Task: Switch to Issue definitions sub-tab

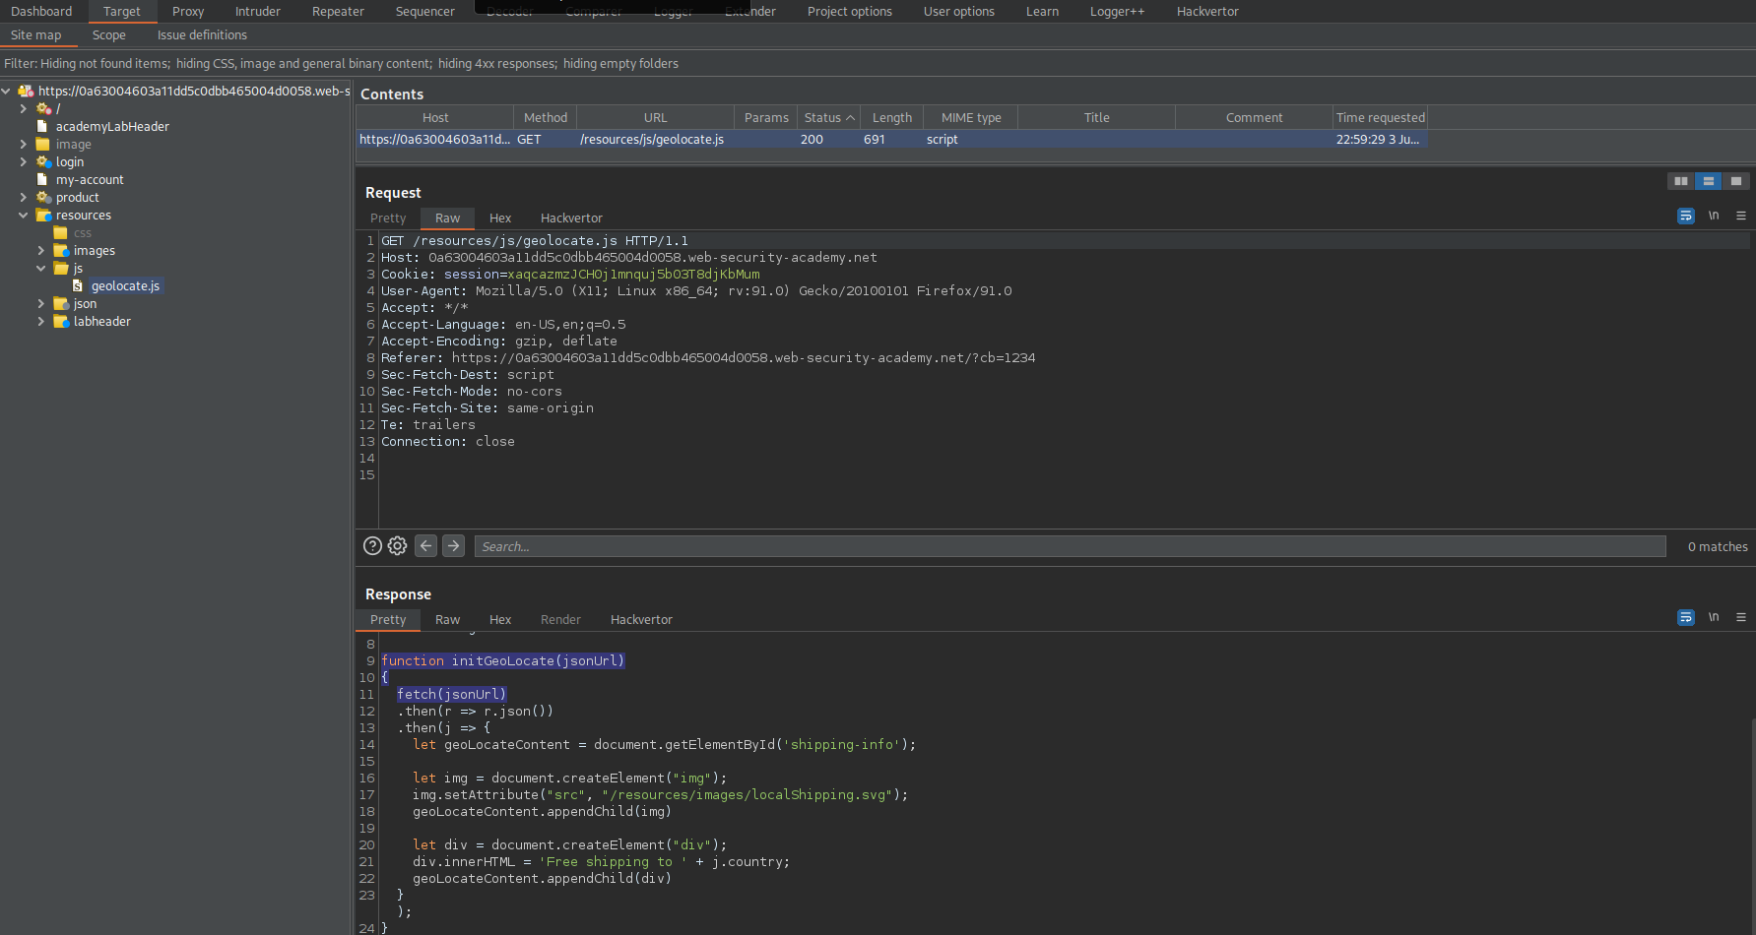Action: point(202,34)
